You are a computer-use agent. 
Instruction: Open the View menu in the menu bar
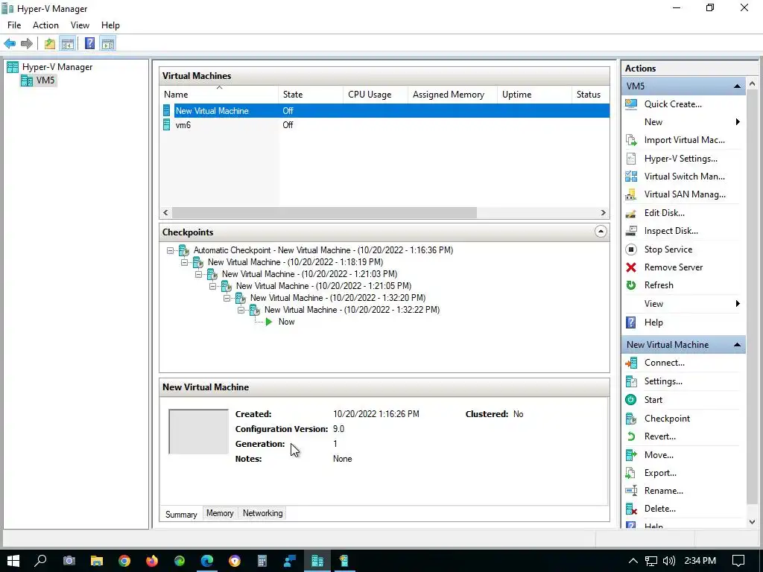tap(80, 25)
